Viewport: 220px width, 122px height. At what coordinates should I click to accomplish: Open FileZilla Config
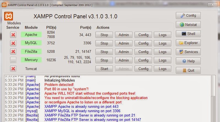point(143,52)
